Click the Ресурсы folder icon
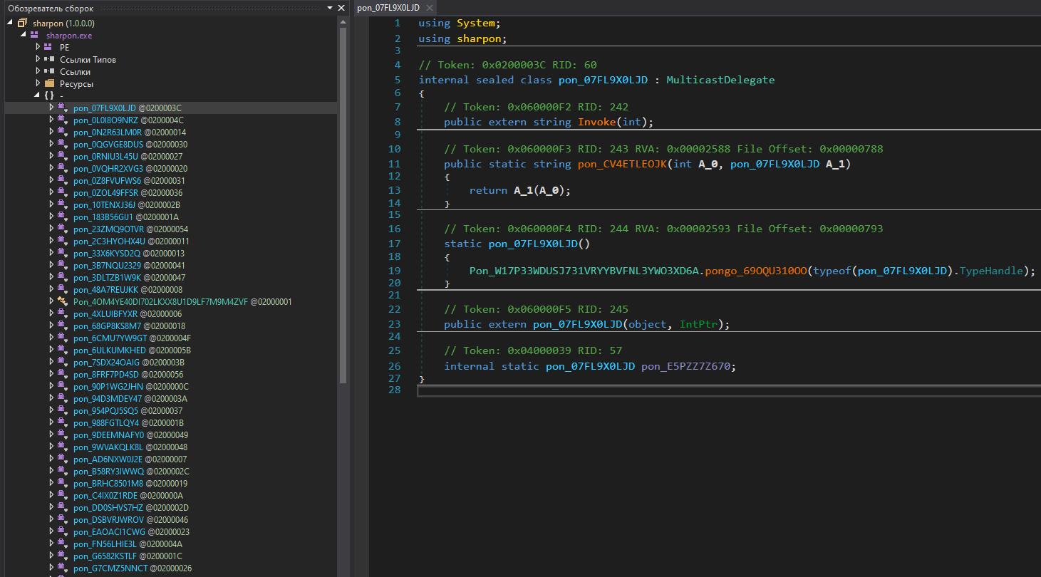Image resolution: width=1041 pixels, height=577 pixels. point(49,83)
